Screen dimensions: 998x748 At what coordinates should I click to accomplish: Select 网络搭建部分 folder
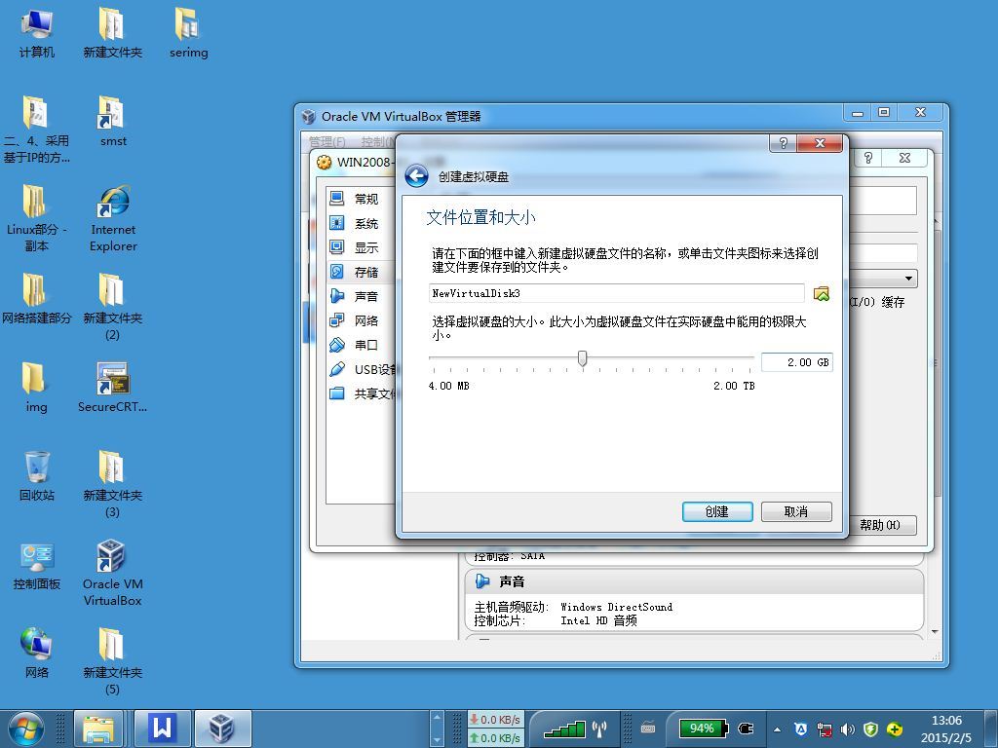tap(36, 299)
